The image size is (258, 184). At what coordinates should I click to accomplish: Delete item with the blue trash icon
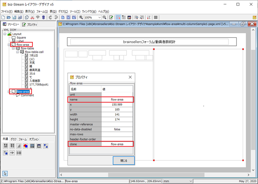pyautogui.click(x=43, y=17)
